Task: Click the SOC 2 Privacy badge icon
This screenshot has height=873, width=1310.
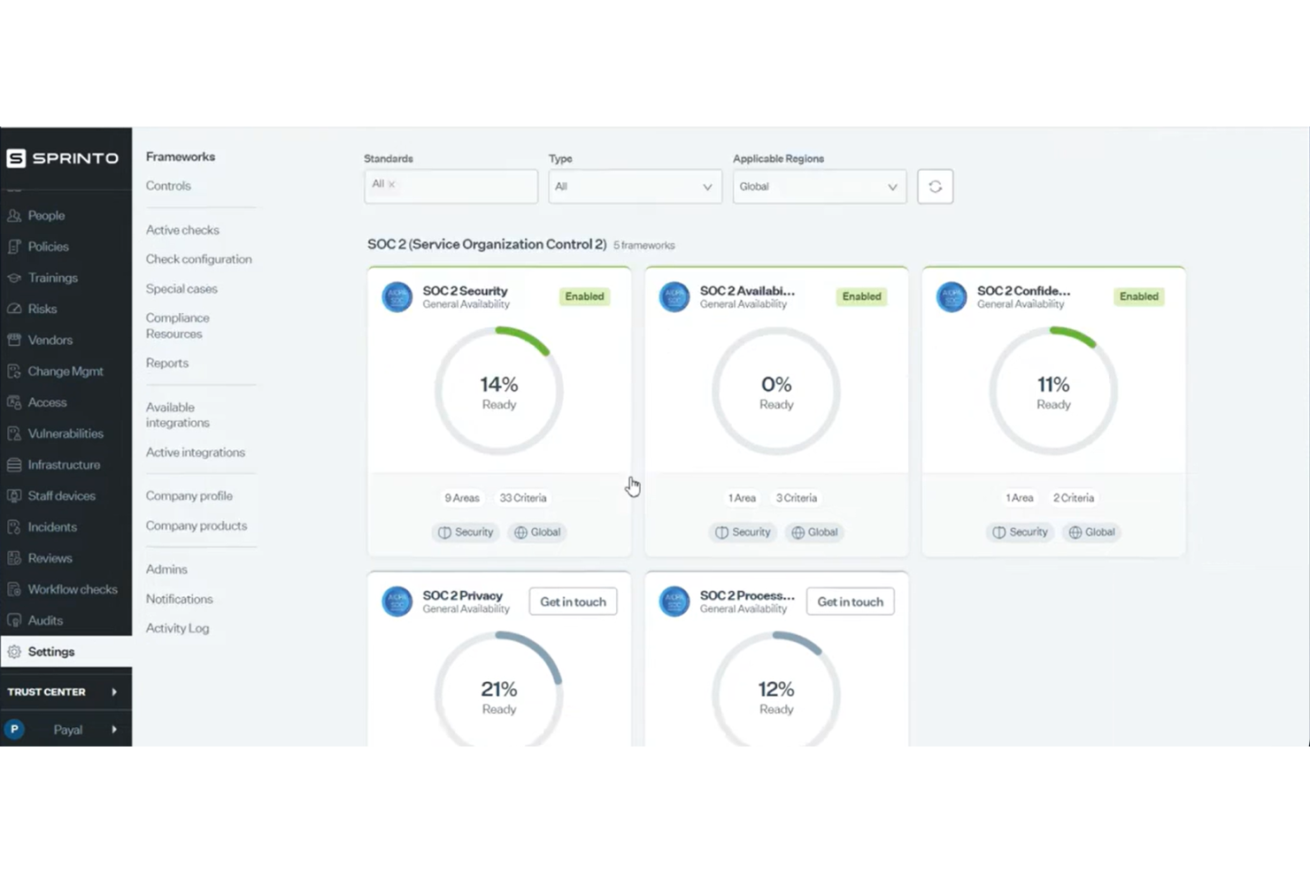Action: click(397, 601)
